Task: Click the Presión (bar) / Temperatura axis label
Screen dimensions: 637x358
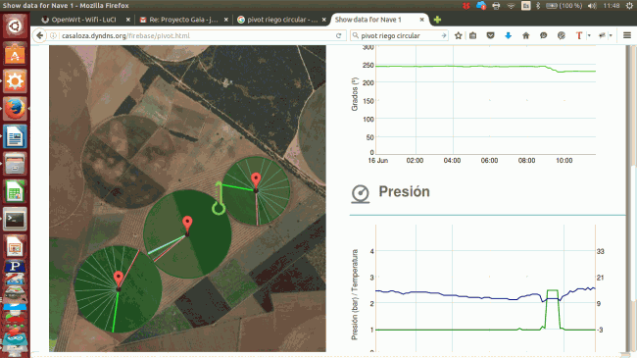Action: pos(355,294)
